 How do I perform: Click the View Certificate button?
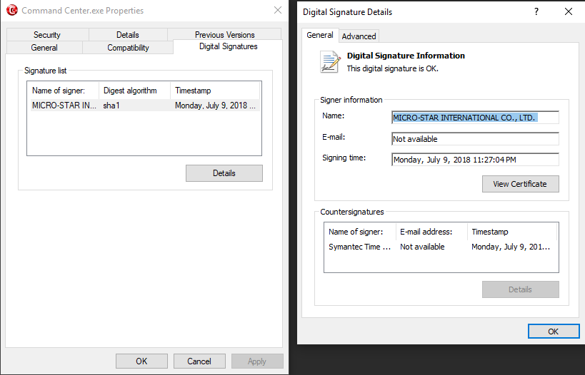(521, 184)
